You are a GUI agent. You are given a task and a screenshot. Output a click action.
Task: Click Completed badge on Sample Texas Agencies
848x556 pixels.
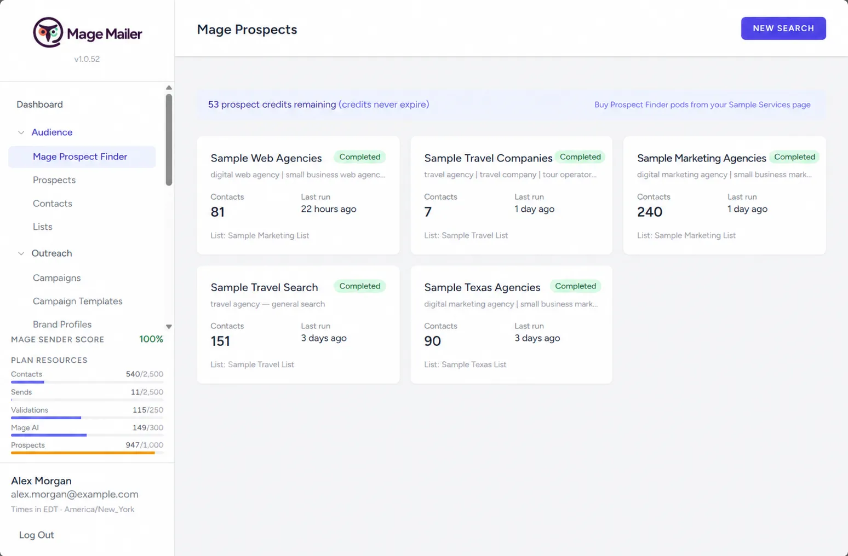[576, 286]
